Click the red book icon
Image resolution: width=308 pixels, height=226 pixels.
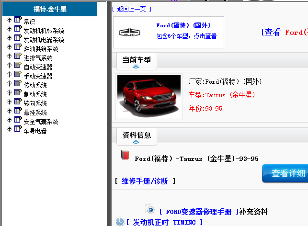pyautogui.click(x=125, y=155)
